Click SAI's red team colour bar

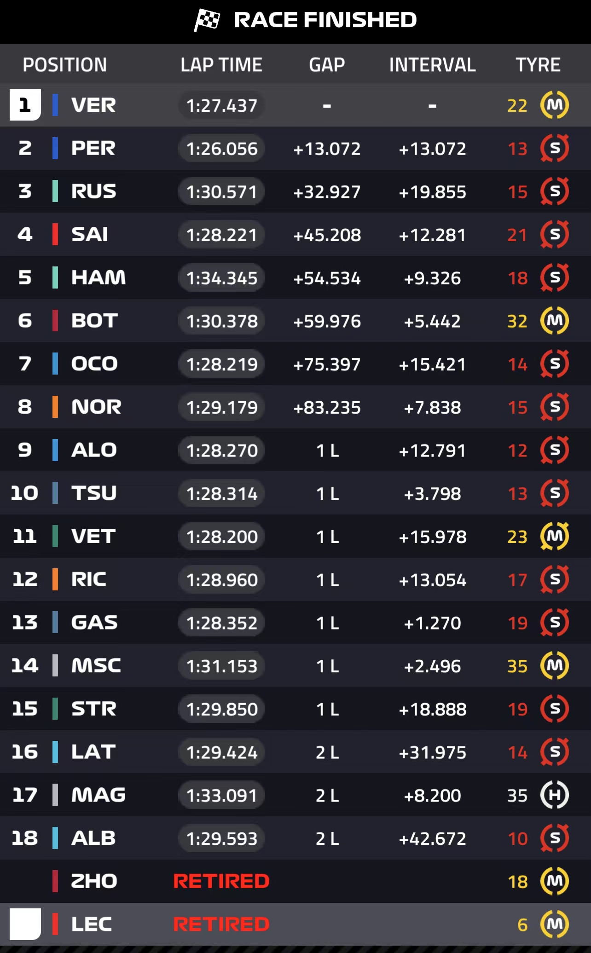(x=55, y=234)
